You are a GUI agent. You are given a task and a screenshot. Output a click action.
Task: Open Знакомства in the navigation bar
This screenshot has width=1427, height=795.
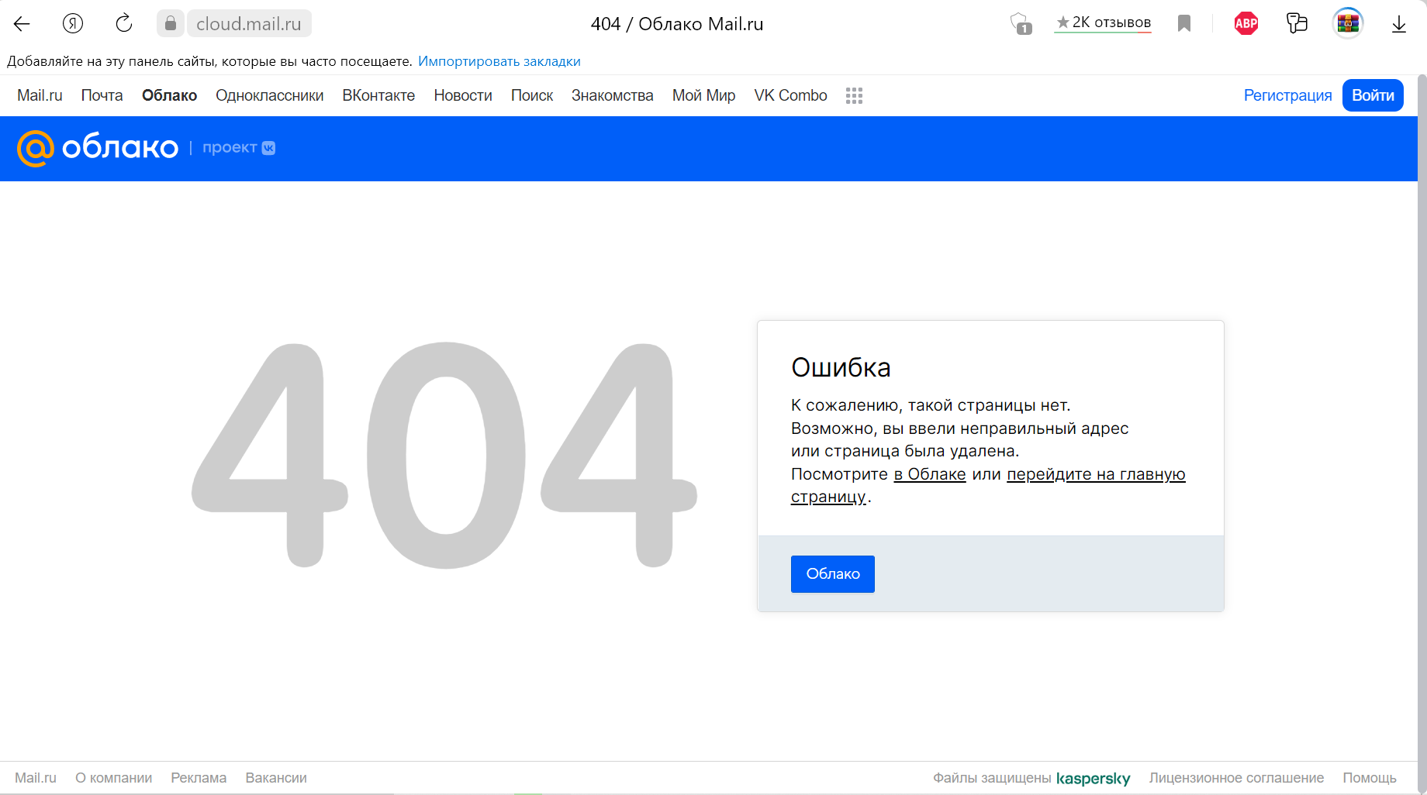pyautogui.click(x=613, y=95)
